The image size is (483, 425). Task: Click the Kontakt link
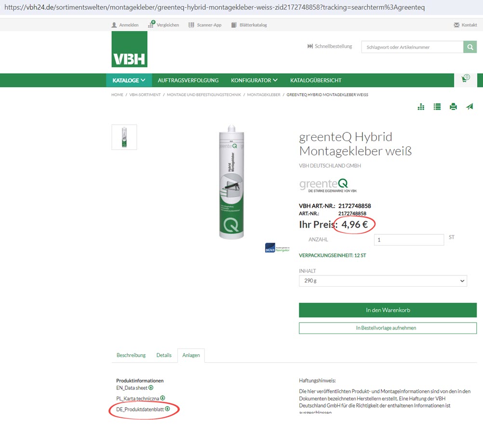click(469, 25)
